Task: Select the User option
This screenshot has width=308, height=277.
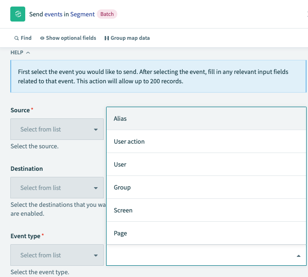Action: pos(206,164)
